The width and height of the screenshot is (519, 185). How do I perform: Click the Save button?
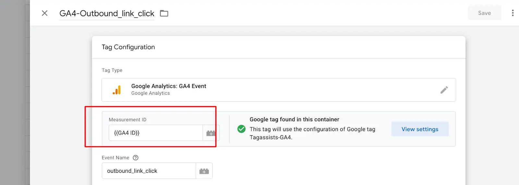pyautogui.click(x=484, y=13)
